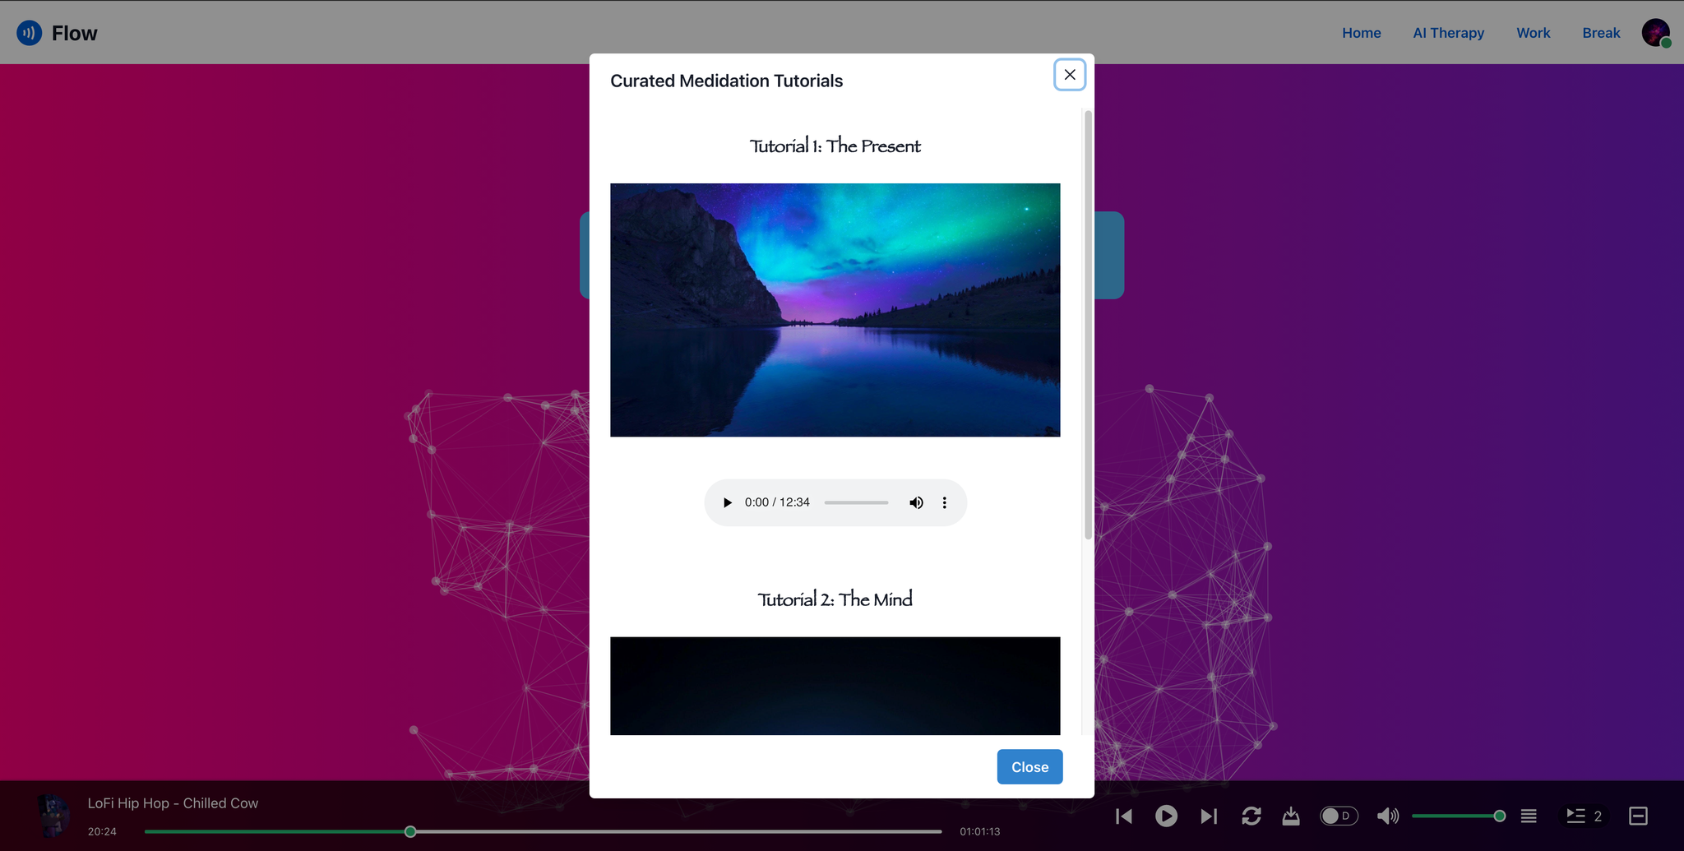Skip to previous track in music player

click(1124, 816)
